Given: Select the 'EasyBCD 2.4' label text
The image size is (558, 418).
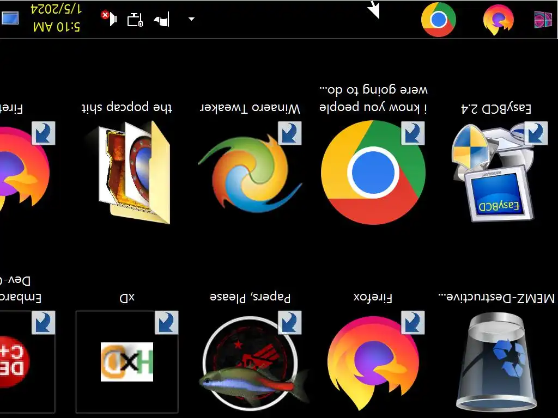Looking at the screenshot, I should pos(496,108).
